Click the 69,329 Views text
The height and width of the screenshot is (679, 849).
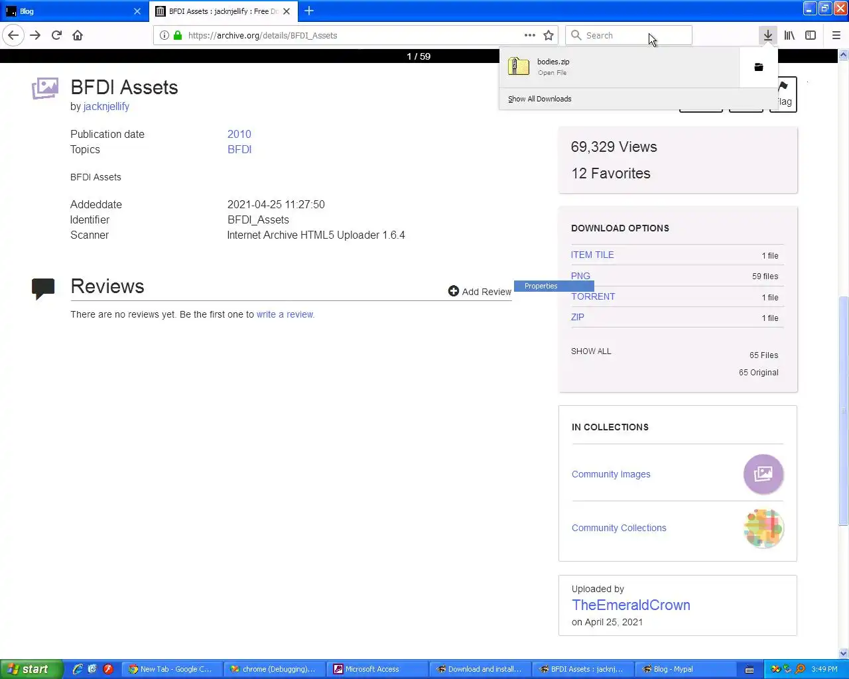pyautogui.click(x=614, y=147)
